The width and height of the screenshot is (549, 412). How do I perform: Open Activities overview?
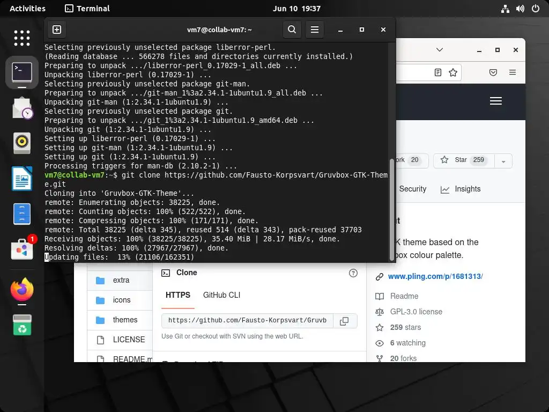28,9
